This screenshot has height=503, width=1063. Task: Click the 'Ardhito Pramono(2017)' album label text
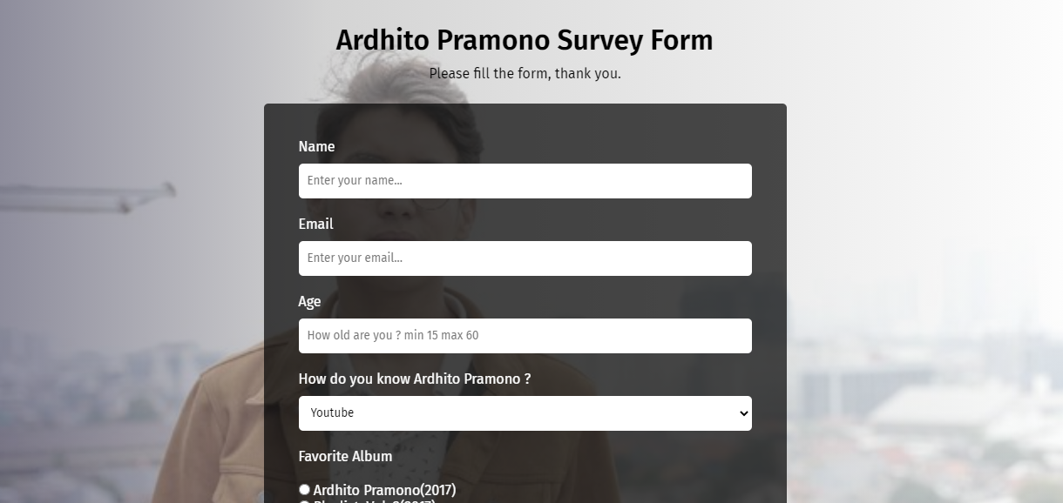pos(384,491)
